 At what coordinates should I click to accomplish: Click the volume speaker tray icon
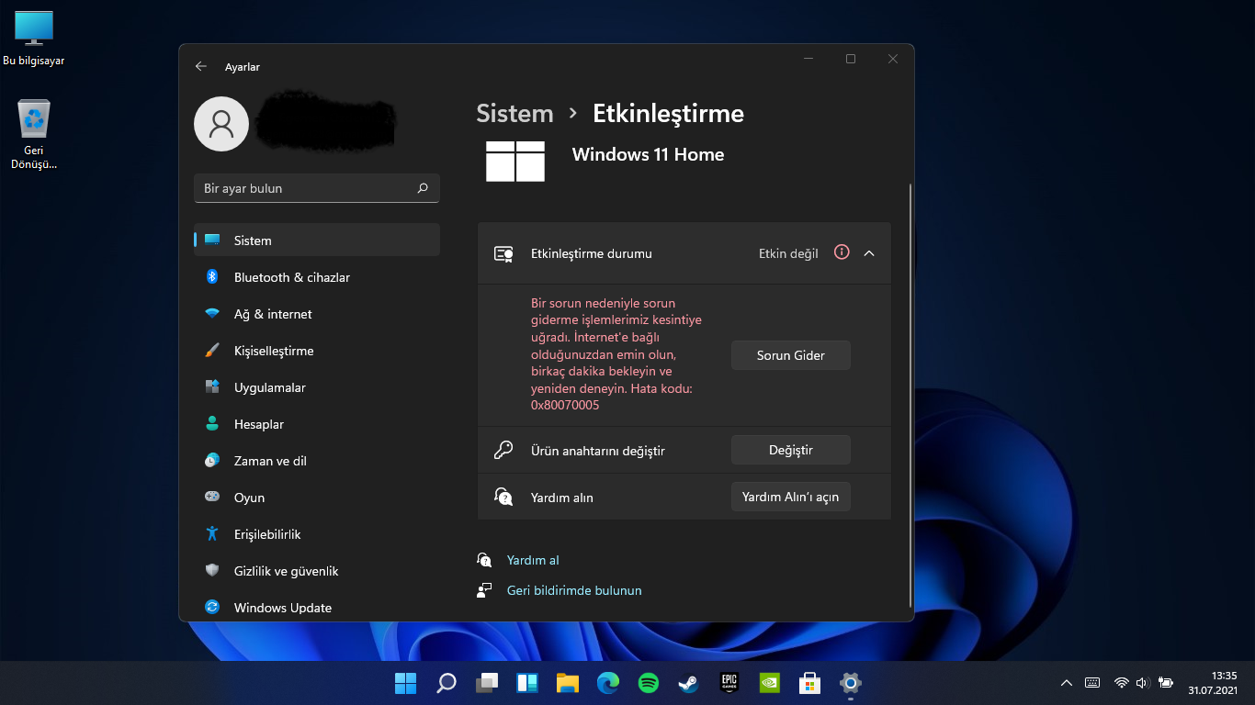pyautogui.click(x=1143, y=683)
